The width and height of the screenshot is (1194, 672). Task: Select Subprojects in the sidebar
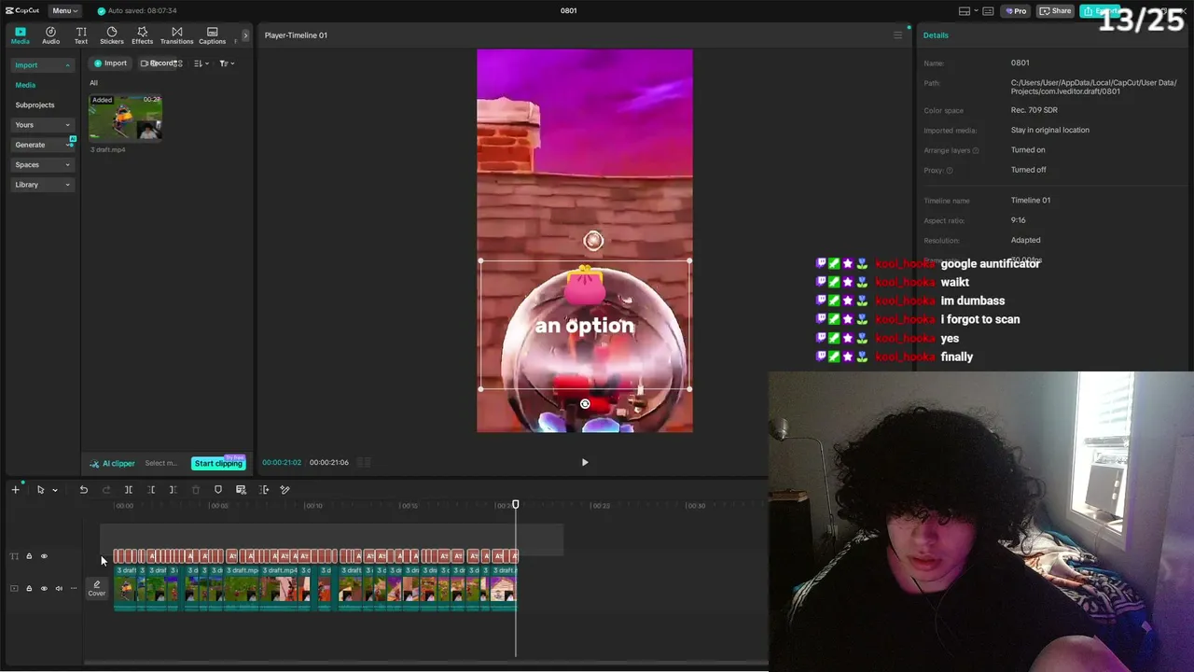(35, 105)
